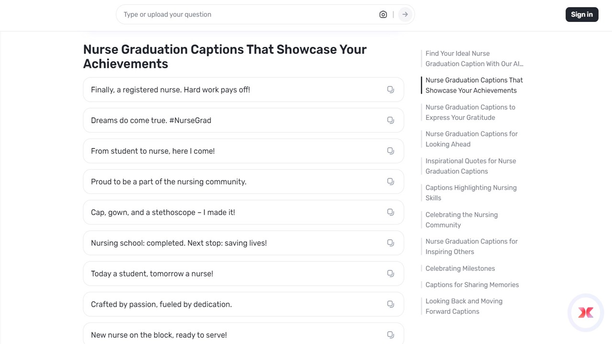Copy the "Cap, gown, and a stethoscope" caption
The image size is (612, 344).
coord(391,212)
